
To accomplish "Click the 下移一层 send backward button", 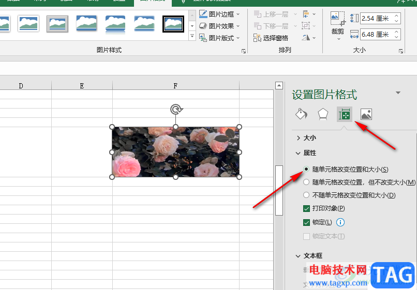I will click(x=271, y=26).
